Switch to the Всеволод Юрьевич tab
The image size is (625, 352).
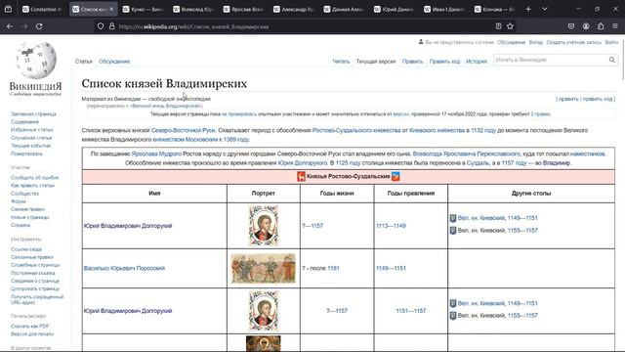coord(193,9)
